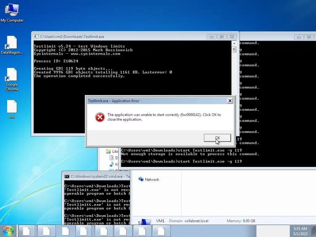This screenshot has height=237, width=316.
Task: Click the error message text about 0xc0000142
Action: [x=164, y=117]
